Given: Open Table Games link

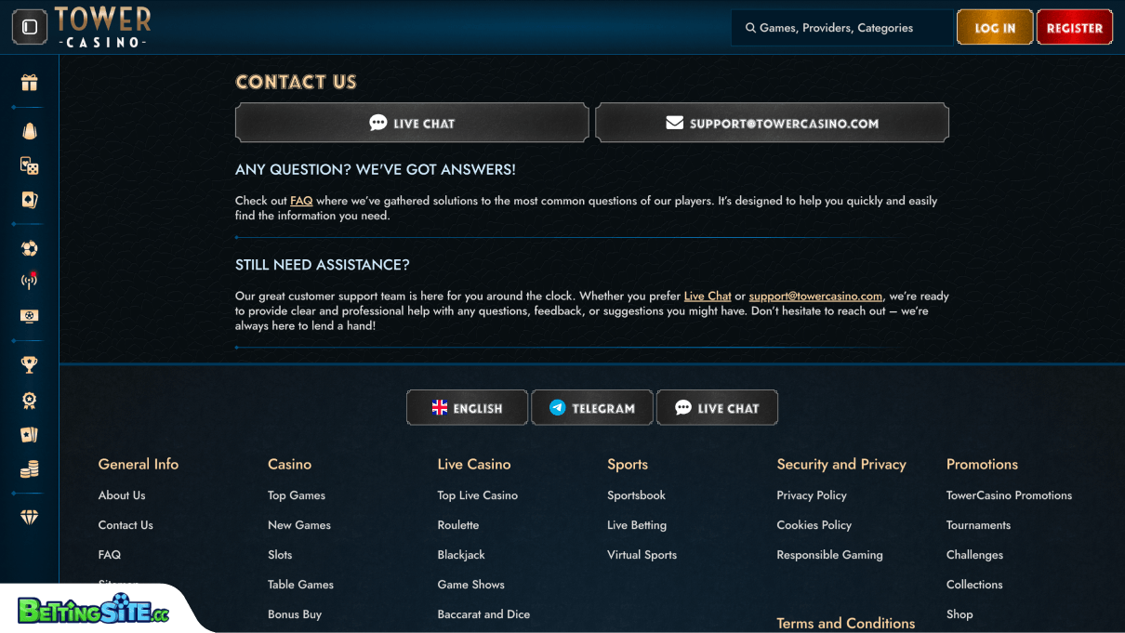Looking at the screenshot, I should coord(300,585).
